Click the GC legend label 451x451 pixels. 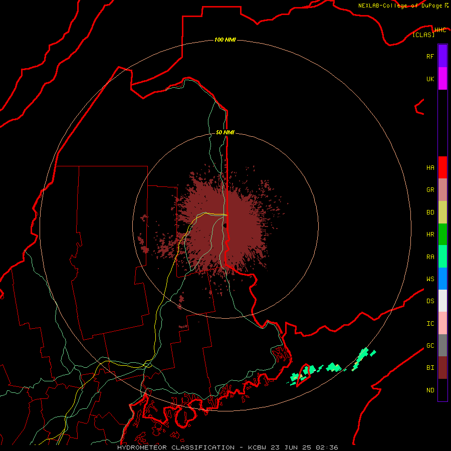pyautogui.click(x=430, y=346)
